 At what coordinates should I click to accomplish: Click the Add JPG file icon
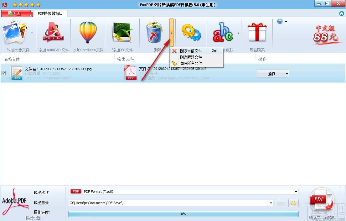point(122,33)
